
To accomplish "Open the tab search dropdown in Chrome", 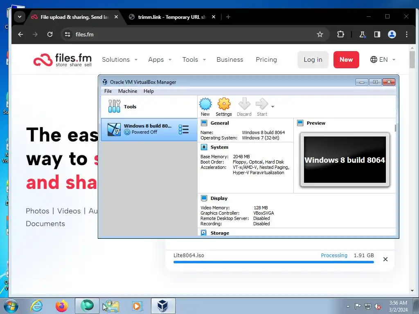I will click(20, 17).
